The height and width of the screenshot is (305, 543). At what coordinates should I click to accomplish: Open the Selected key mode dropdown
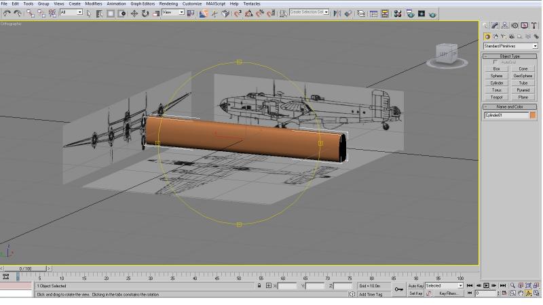click(x=445, y=285)
